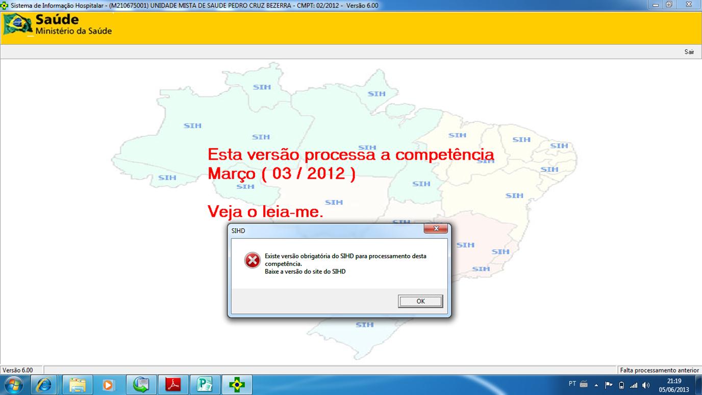Click the clock to view the calendar
The width and height of the screenshot is (702, 395).
point(674,384)
